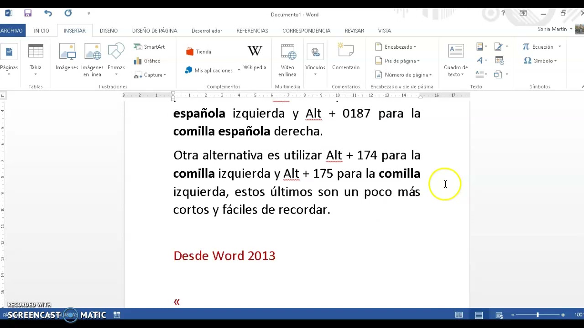
Task: Switch to Read Mode view
Action: [x=459, y=315]
